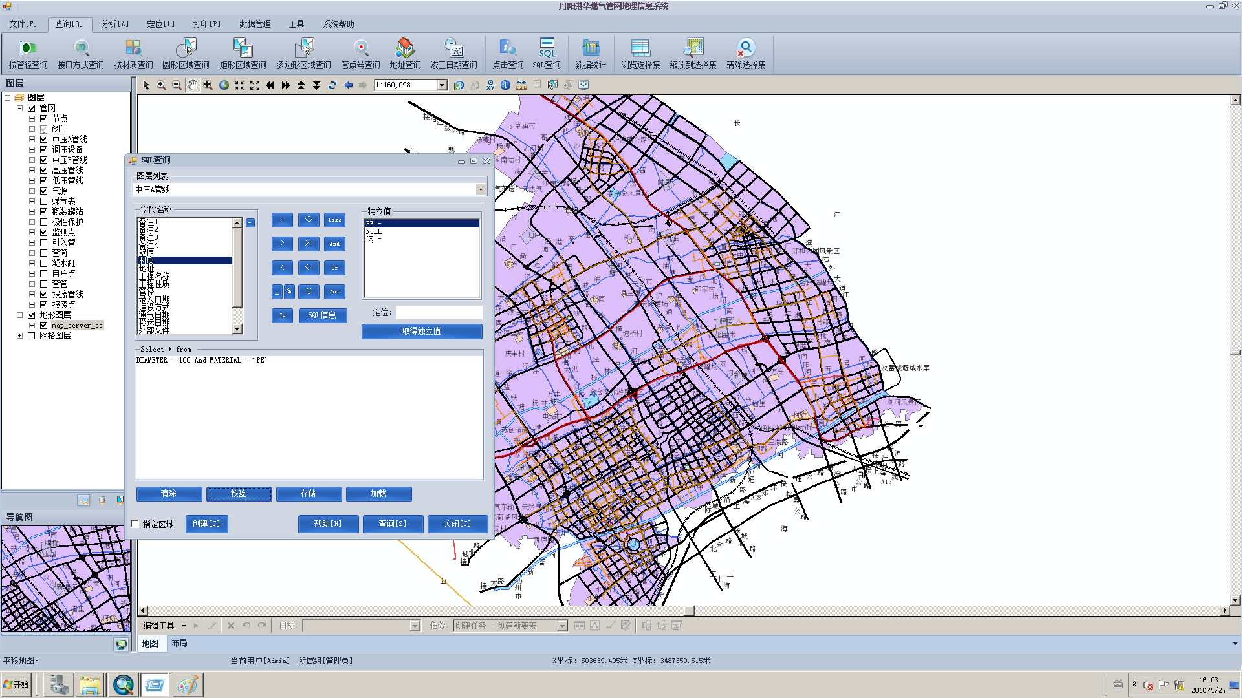Viewport: 1242px width, 698px height.
Task: Browse the selection set (浏览选择集)
Action: pyautogui.click(x=640, y=54)
